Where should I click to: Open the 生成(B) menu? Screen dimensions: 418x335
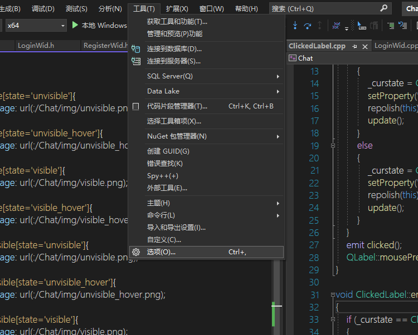[10, 8]
